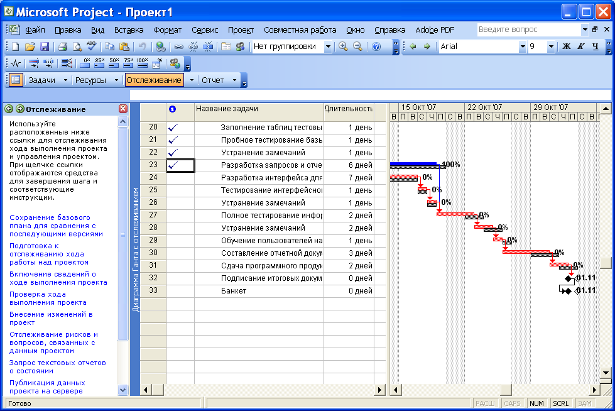The width and height of the screenshot is (615, 411).
Task: Open the Совместная работа menu
Action: click(x=300, y=30)
